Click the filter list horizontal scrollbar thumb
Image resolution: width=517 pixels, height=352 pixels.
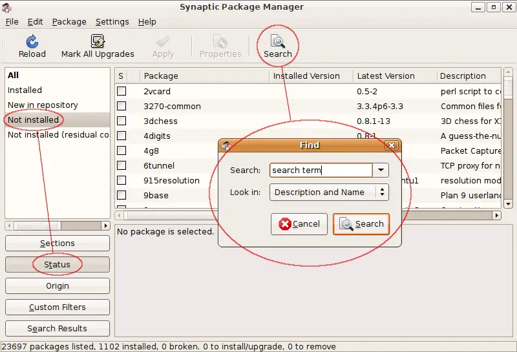click(37, 226)
